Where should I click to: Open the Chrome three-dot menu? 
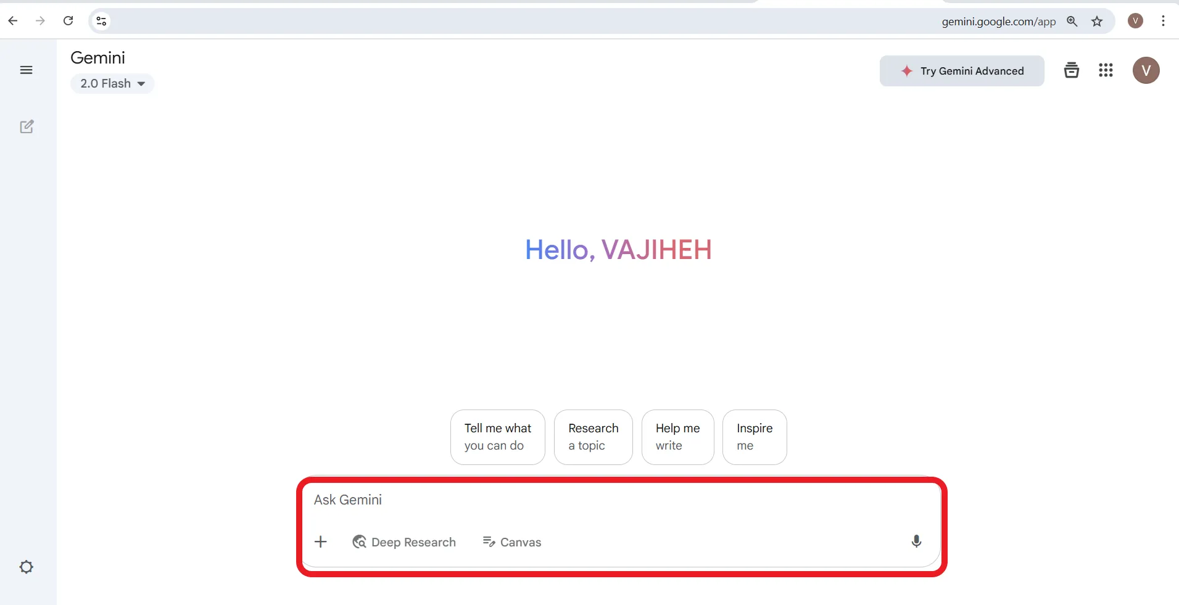pyautogui.click(x=1163, y=21)
